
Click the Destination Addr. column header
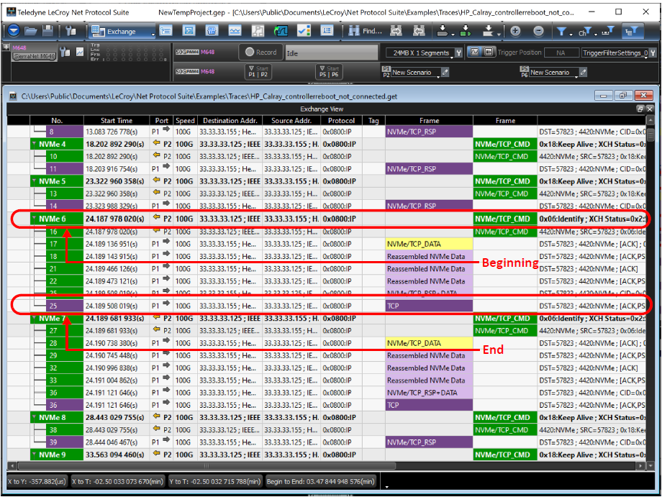pyautogui.click(x=230, y=120)
